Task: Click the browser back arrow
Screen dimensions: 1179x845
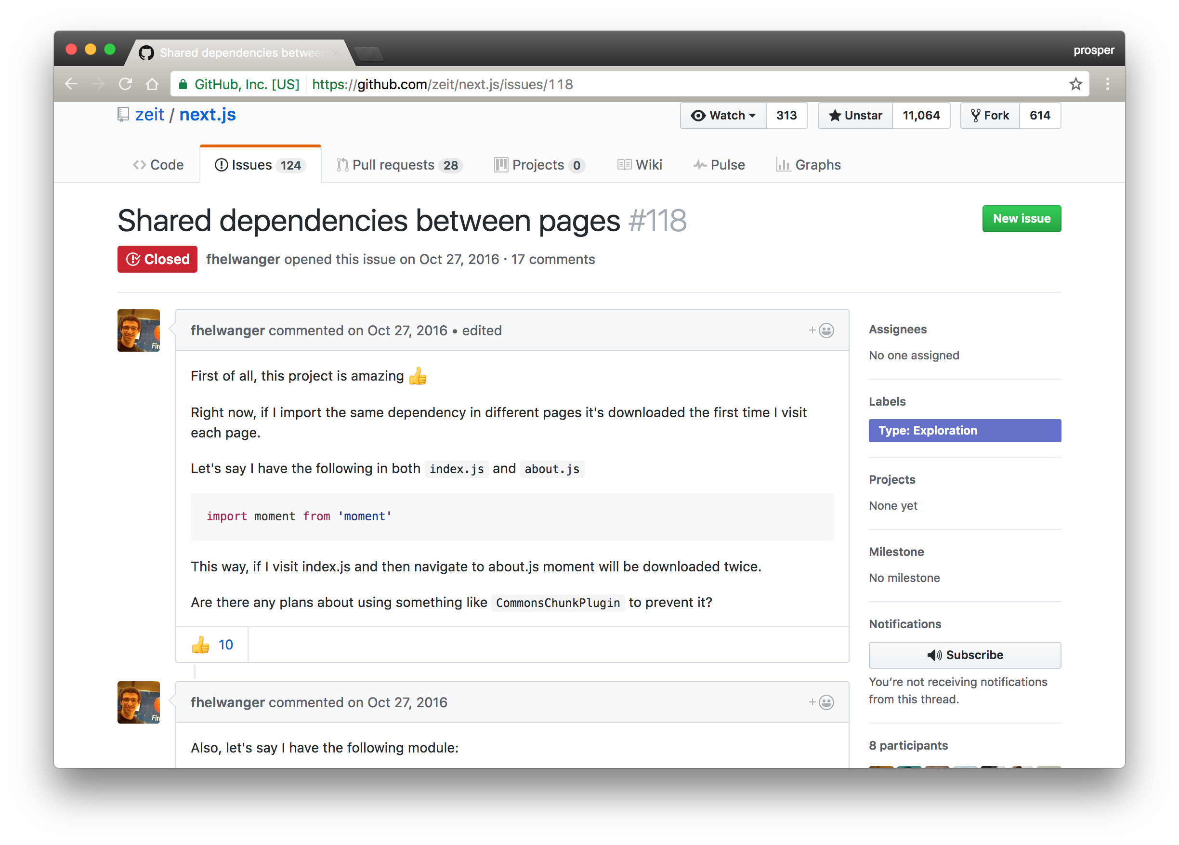Action: click(x=71, y=84)
